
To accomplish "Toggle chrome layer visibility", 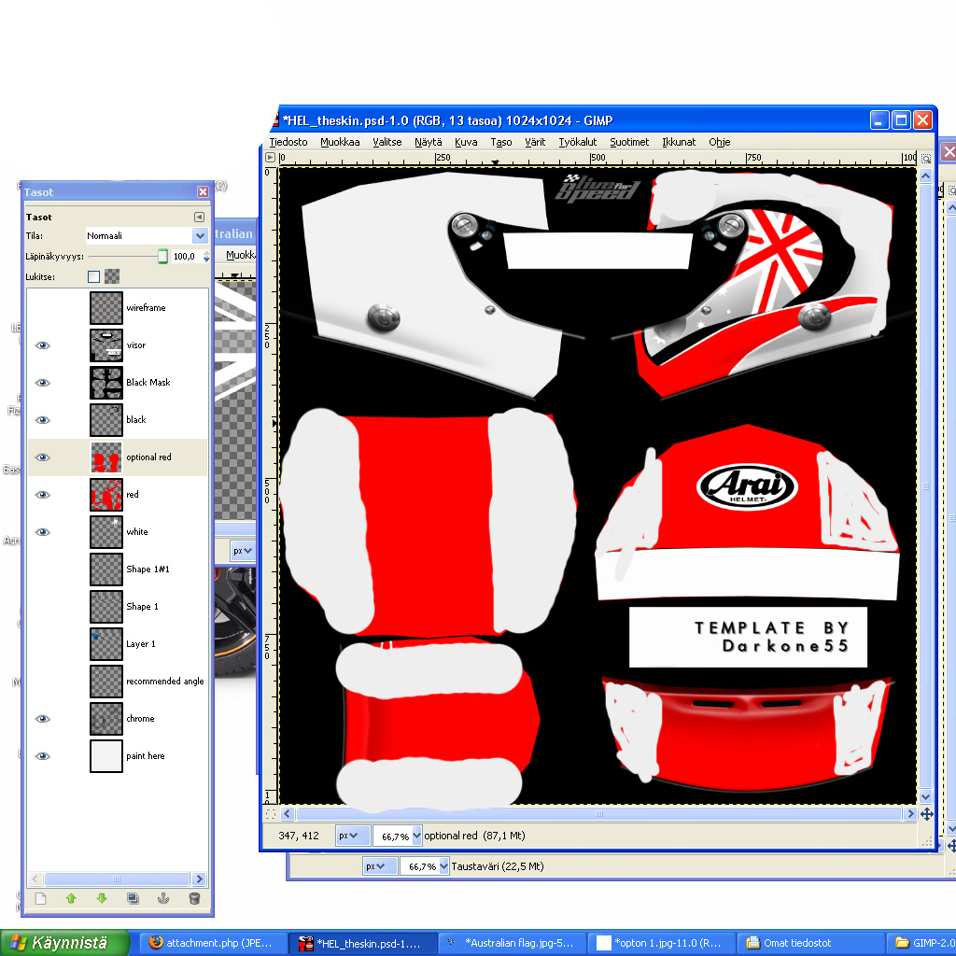I will click(x=42, y=719).
